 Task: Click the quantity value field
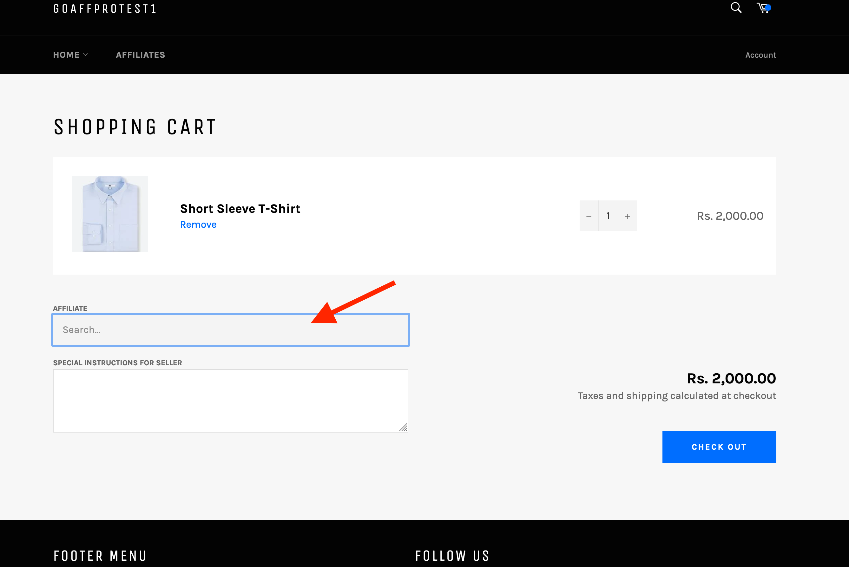coord(608,216)
